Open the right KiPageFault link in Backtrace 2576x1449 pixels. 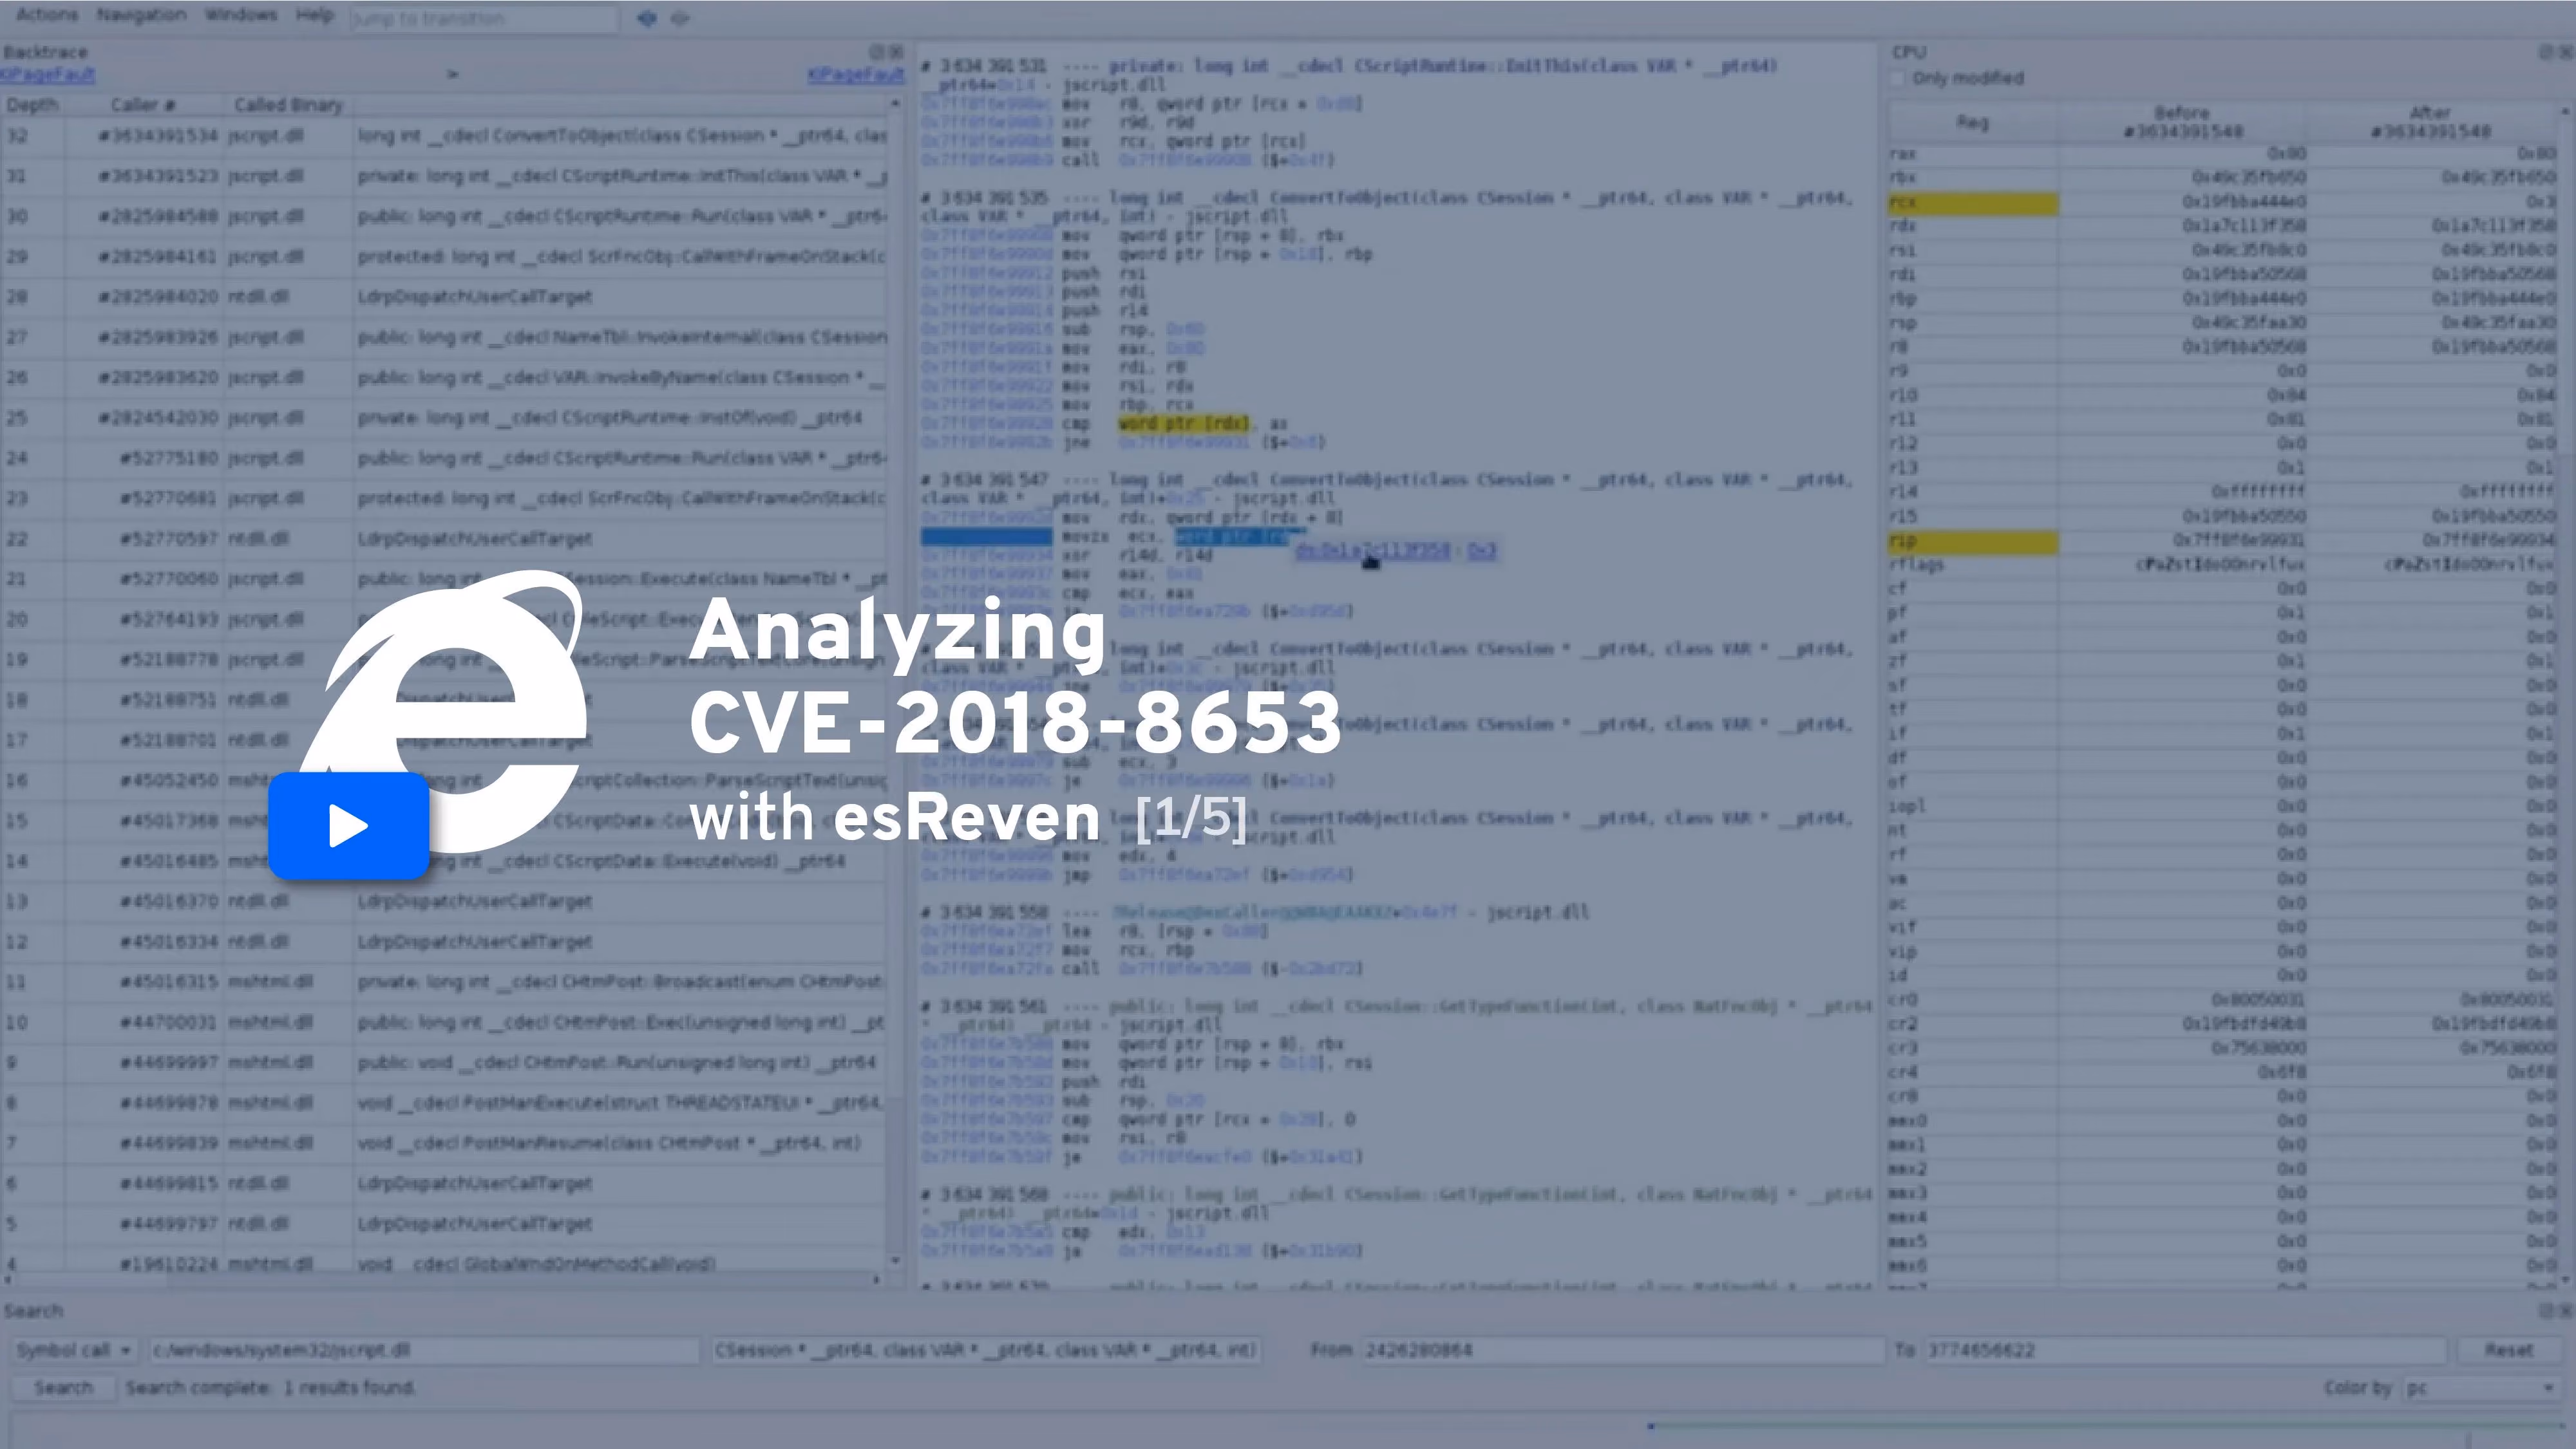(856, 75)
